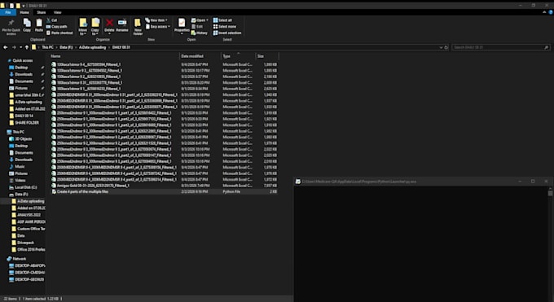Open Local Disk (C:) in the sidebar
This screenshot has width=554, height=302.
point(26,187)
